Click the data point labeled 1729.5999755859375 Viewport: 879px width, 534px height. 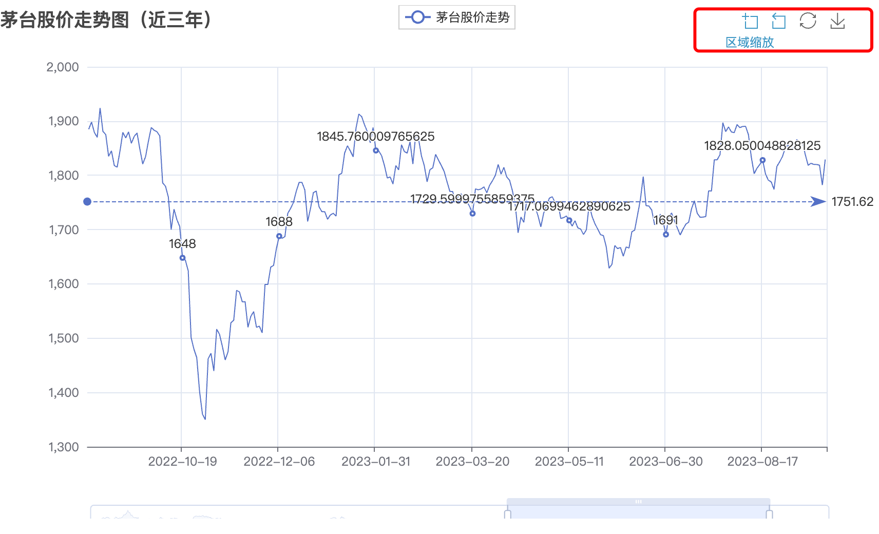[x=472, y=214]
